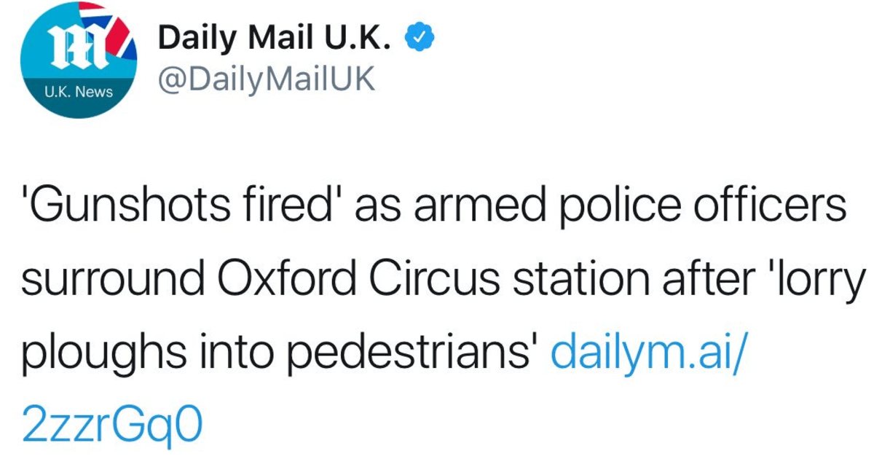Click the word 'surround' in the tweet
The height and width of the screenshot is (459, 874).
(111, 280)
